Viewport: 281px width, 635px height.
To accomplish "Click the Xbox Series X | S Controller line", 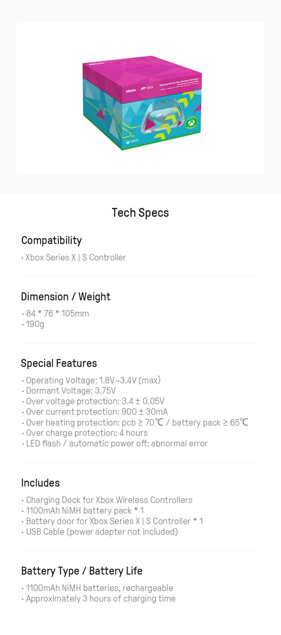I will pos(75,257).
